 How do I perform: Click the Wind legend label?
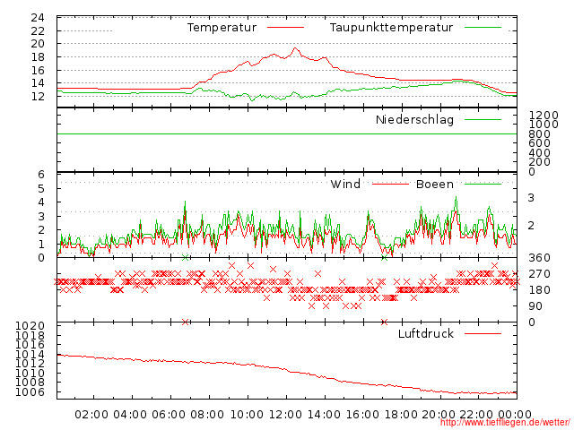pyautogui.click(x=345, y=184)
